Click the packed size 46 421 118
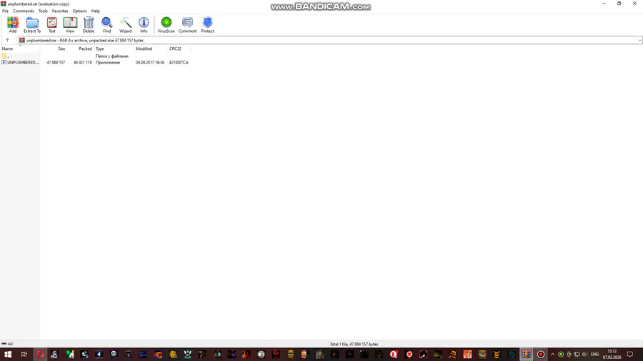The image size is (643, 361). [x=82, y=63]
